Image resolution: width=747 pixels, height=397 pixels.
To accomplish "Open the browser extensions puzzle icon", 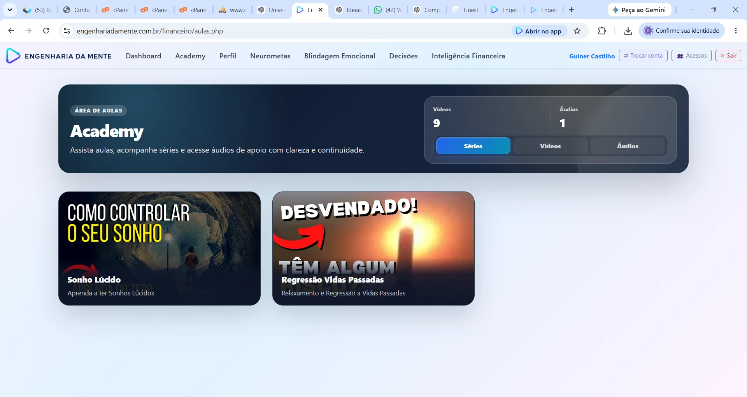I will (602, 31).
